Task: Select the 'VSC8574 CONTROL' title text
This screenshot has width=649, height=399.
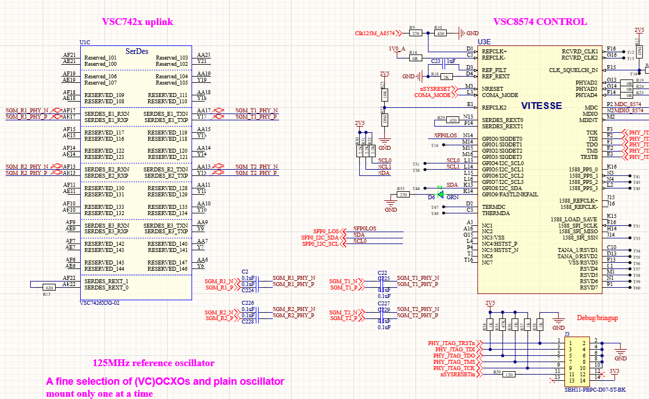Action: click(x=540, y=22)
